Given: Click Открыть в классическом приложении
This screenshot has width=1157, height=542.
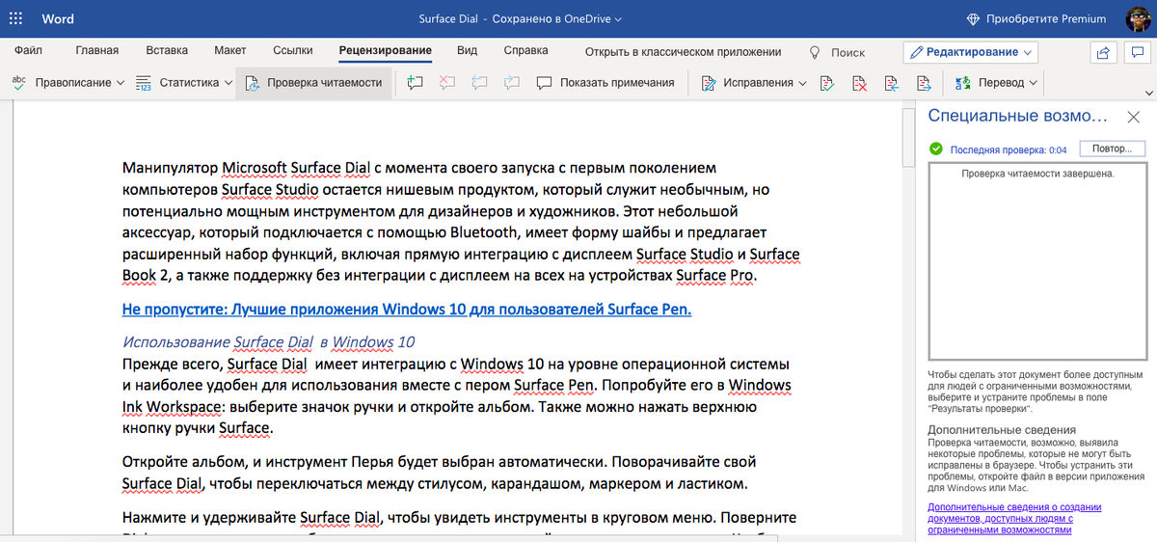Looking at the screenshot, I should click(x=684, y=52).
